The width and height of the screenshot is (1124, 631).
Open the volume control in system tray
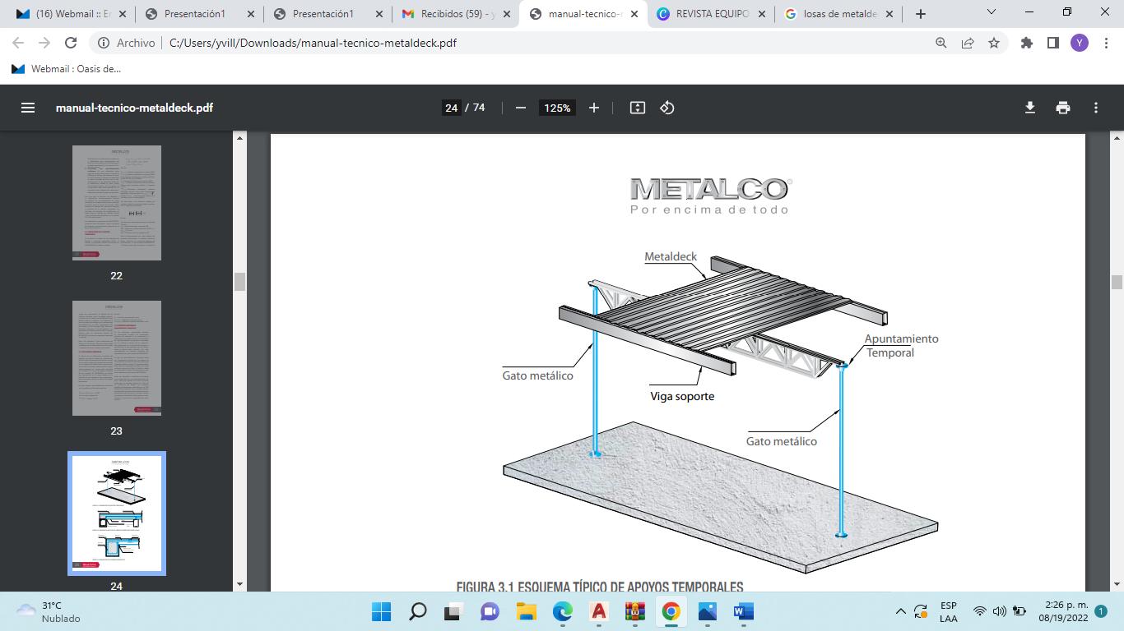coord(1000,611)
